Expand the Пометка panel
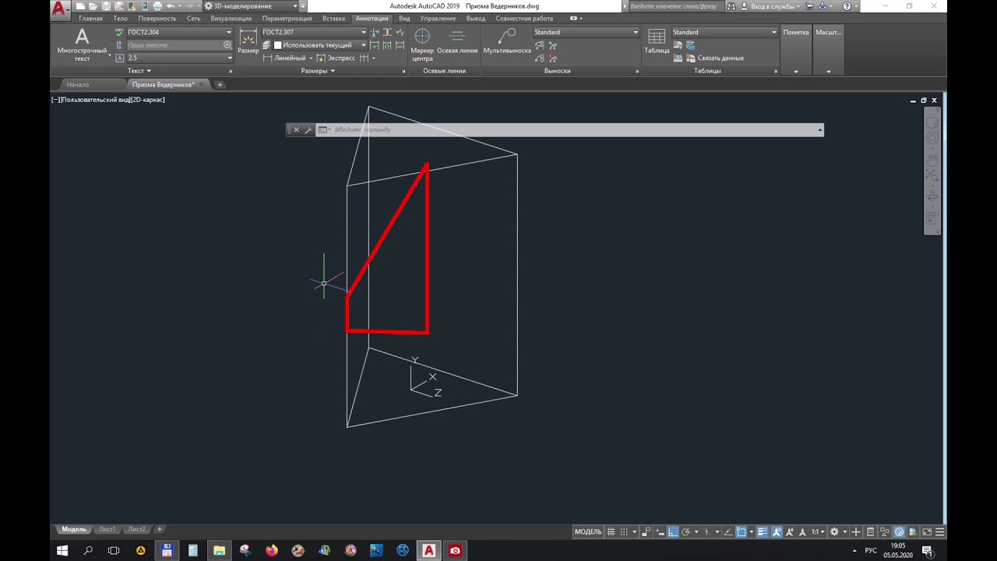 pyautogui.click(x=796, y=71)
